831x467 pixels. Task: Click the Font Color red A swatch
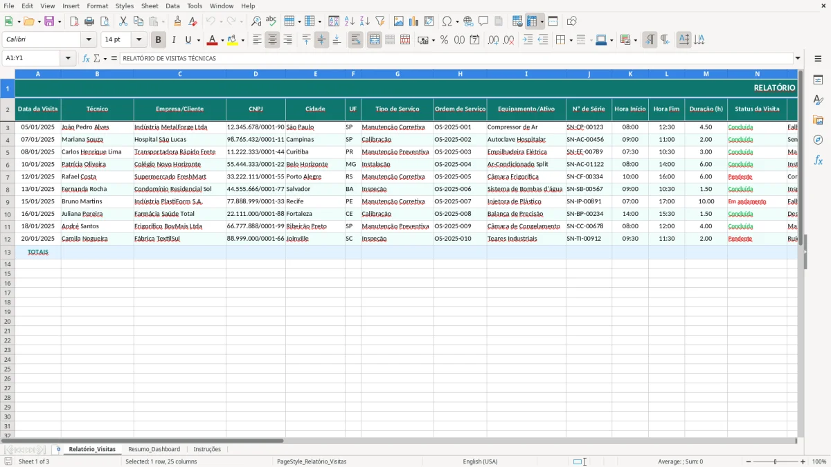point(212,40)
